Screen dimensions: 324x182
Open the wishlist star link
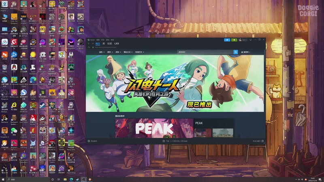pos(245,52)
